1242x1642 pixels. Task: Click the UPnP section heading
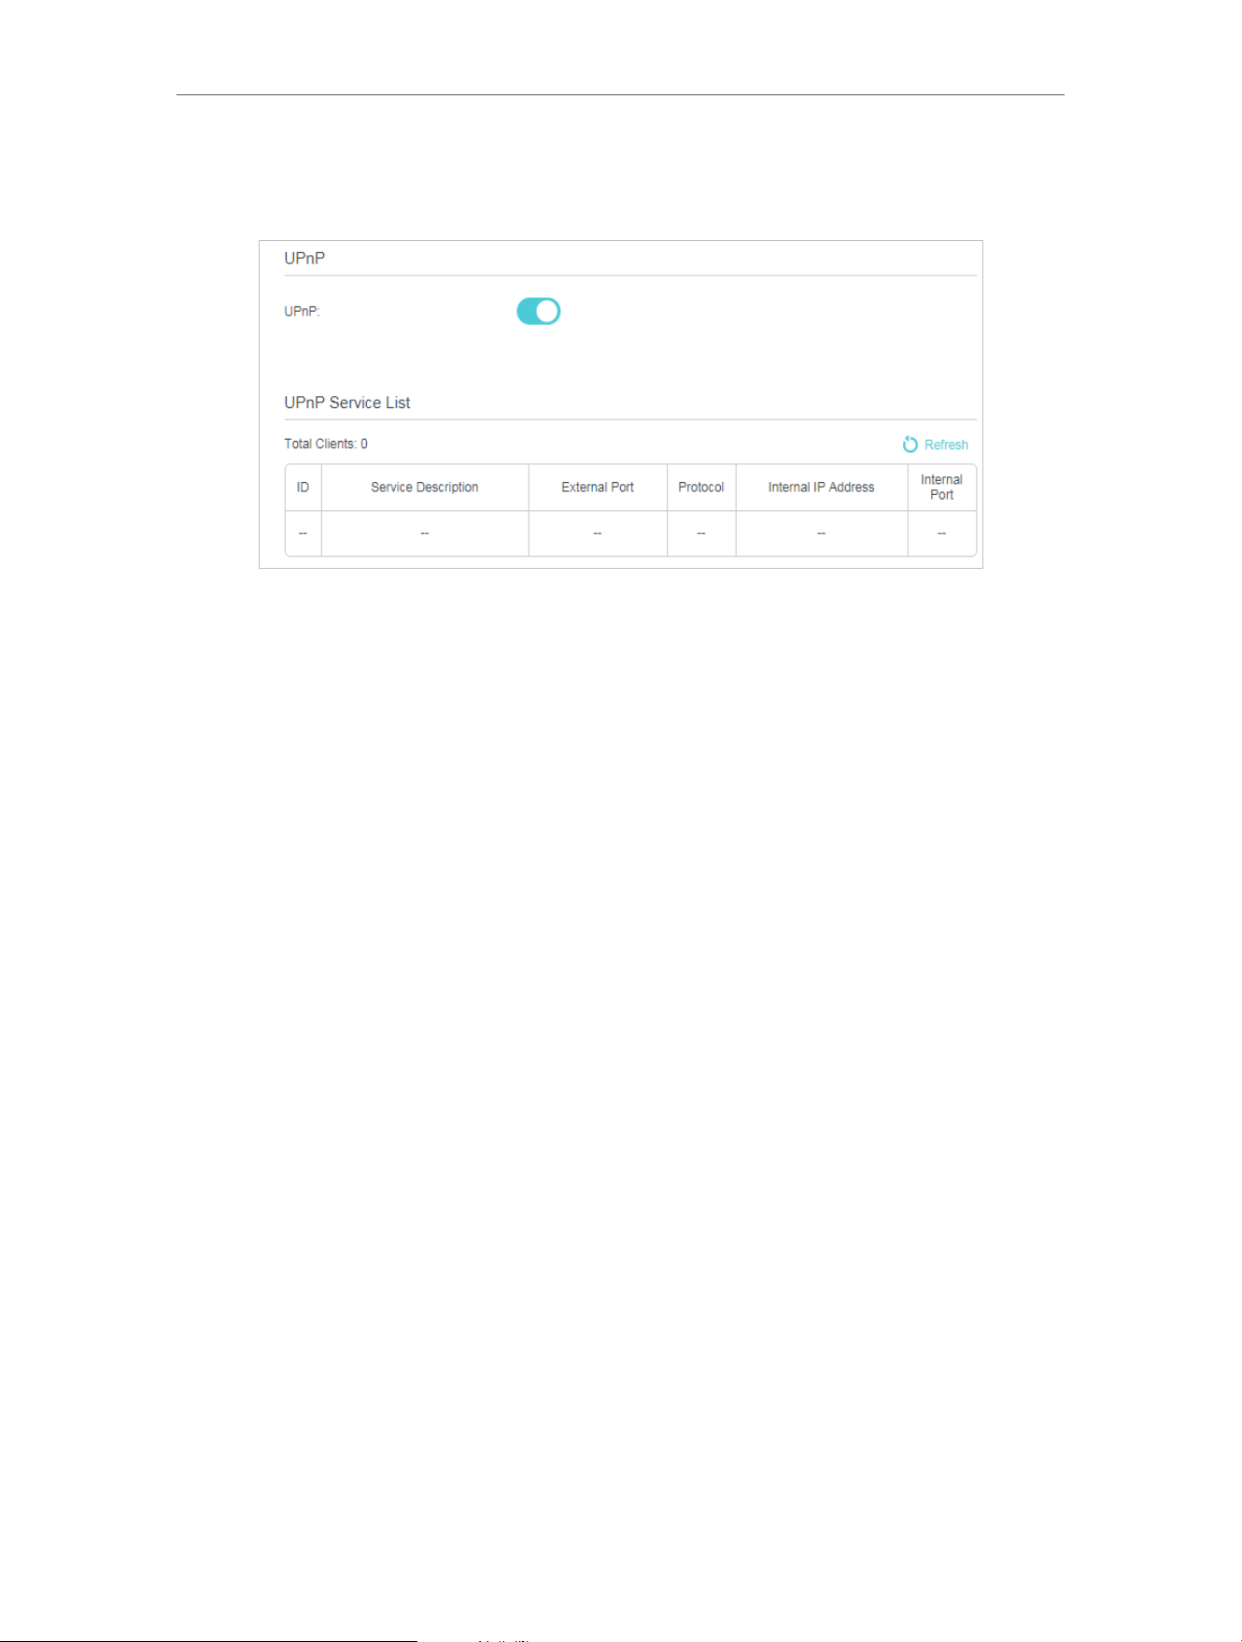(304, 259)
